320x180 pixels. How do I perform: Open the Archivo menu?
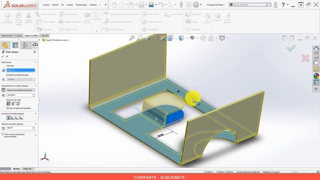(x=46, y=4)
